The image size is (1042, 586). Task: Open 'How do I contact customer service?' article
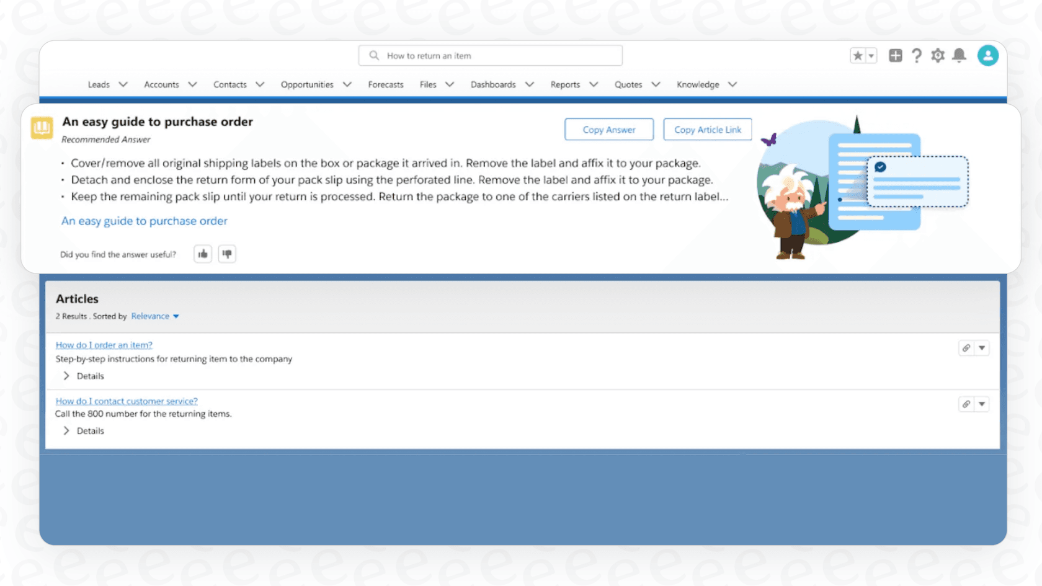pyautogui.click(x=126, y=401)
